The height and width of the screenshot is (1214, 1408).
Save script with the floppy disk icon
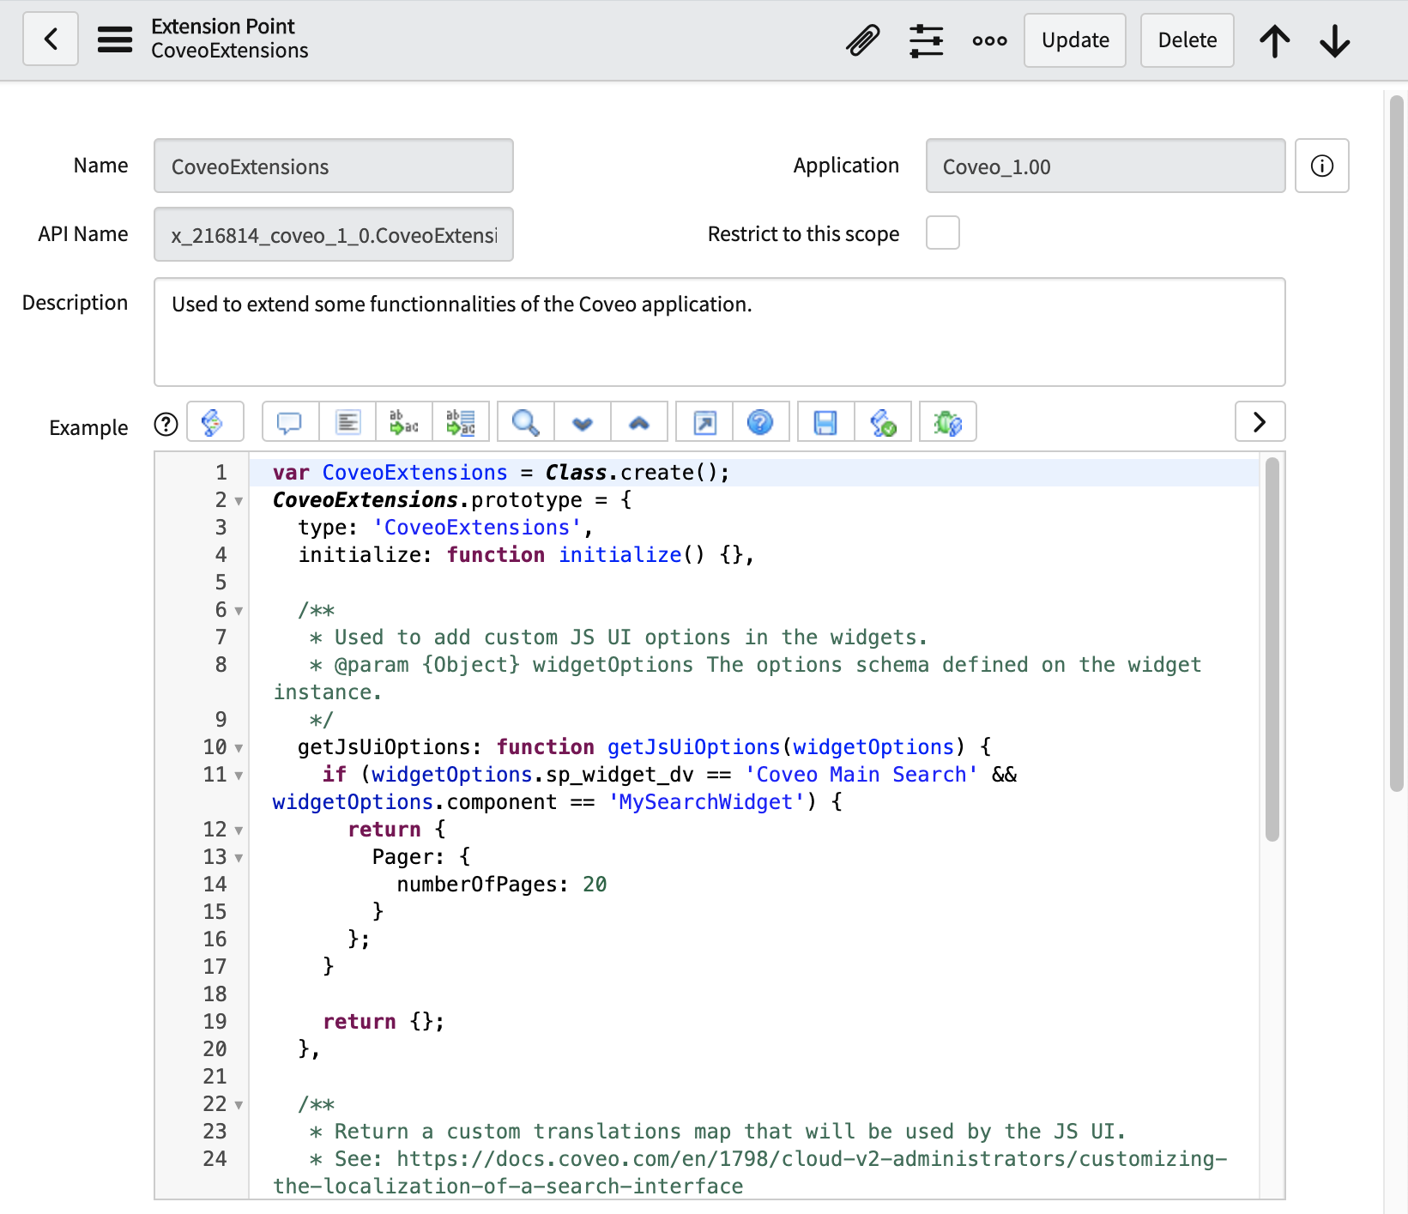point(826,422)
